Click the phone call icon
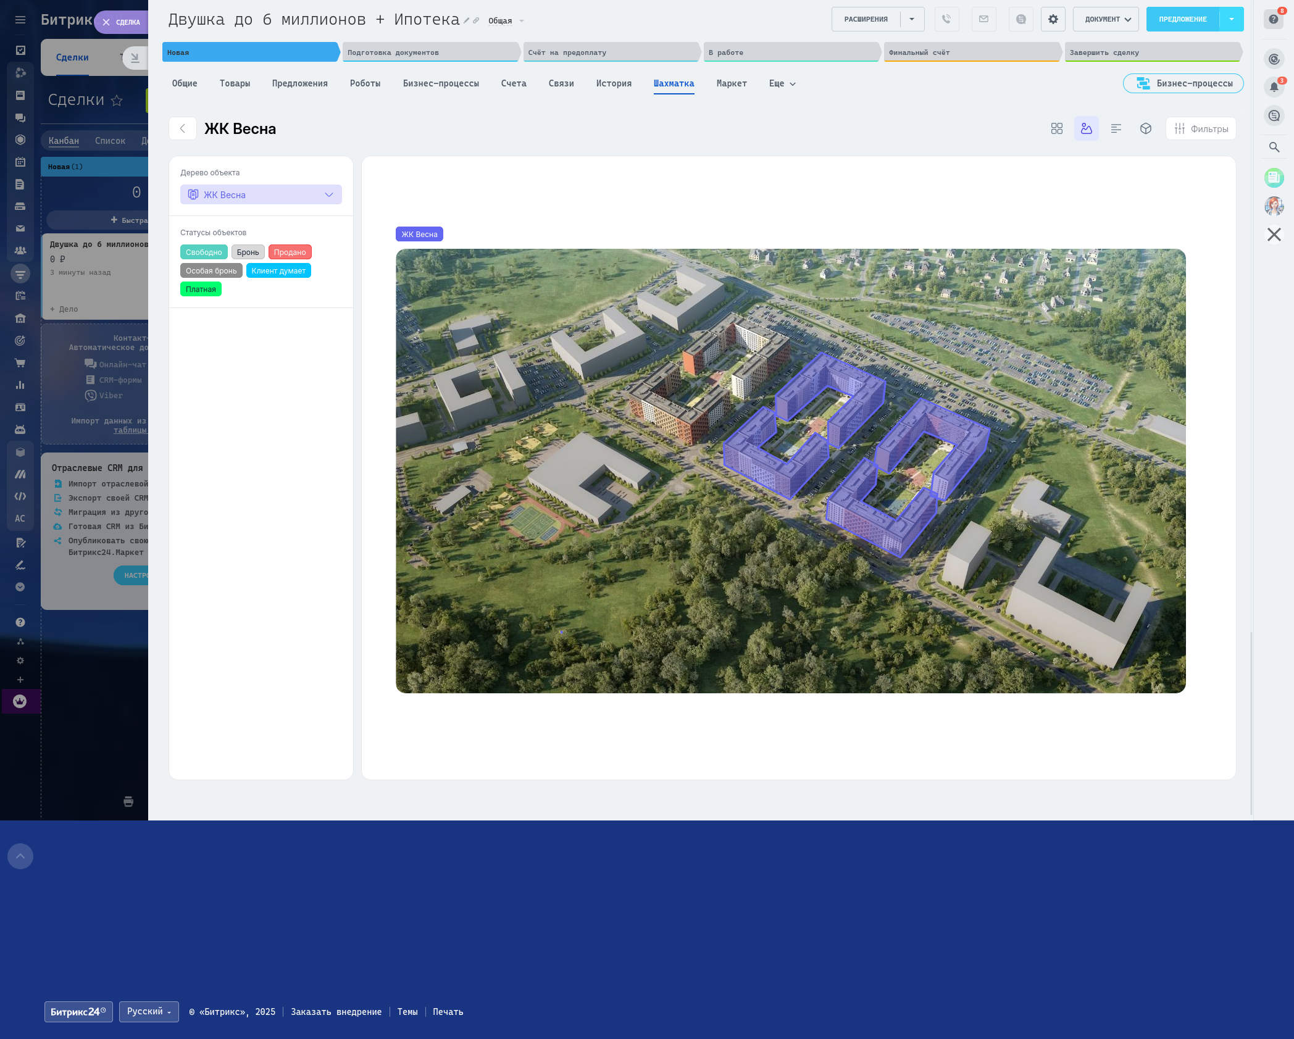This screenshot has height=1039, width=1294. 946,19
